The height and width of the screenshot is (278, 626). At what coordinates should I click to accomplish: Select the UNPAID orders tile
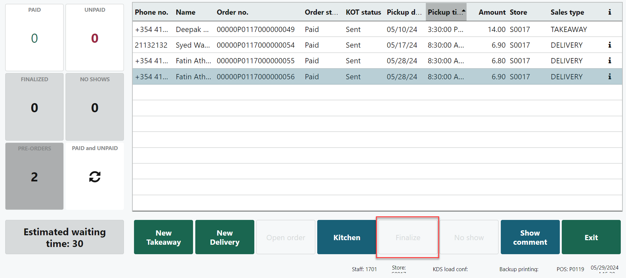coord(95,38)
